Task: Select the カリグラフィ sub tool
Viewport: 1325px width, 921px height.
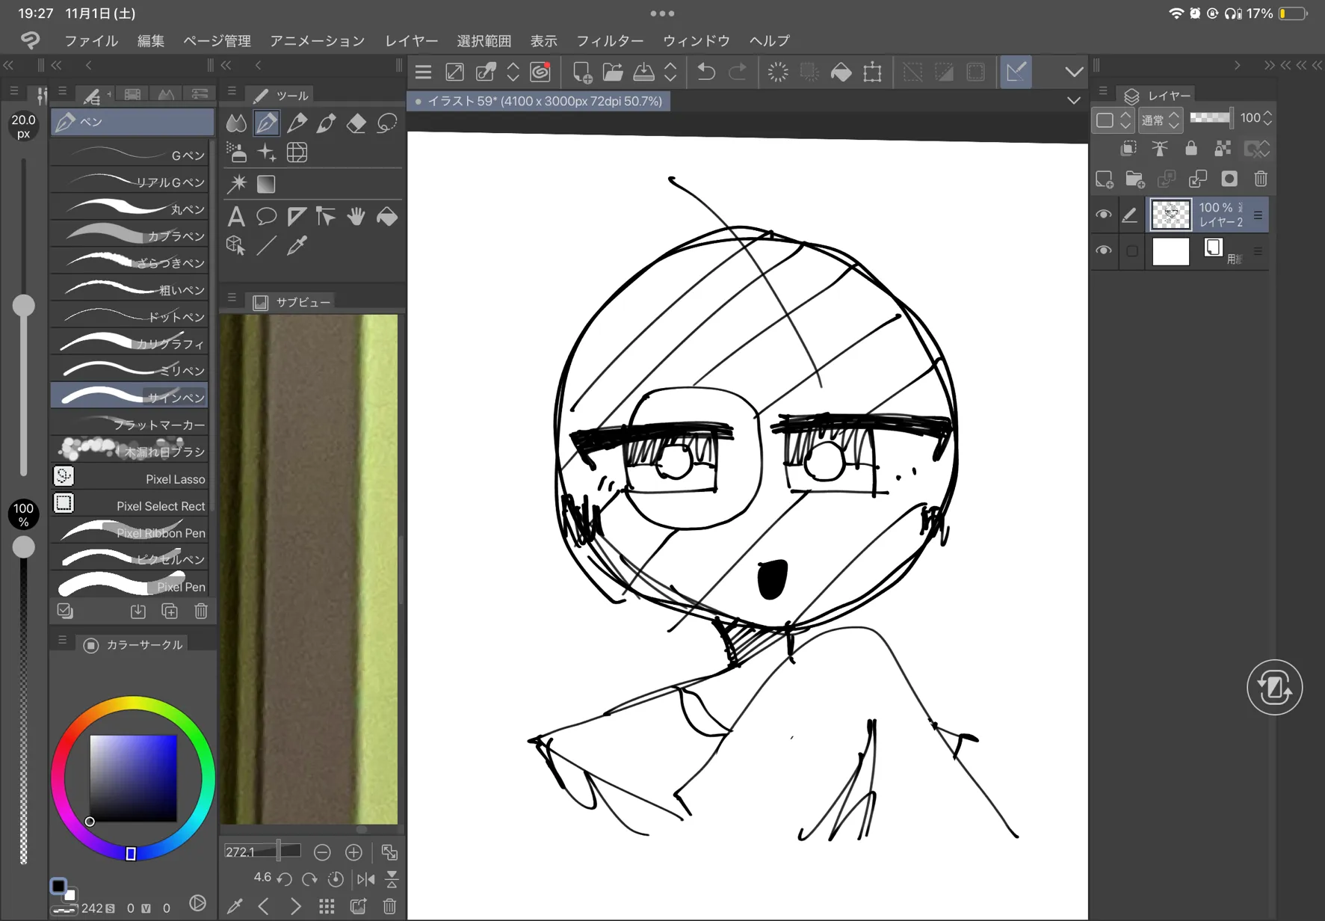Action: pyautogui.click(x=130, y=343)
